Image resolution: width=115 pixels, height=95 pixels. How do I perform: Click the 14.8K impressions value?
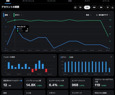tap(31, 85)
